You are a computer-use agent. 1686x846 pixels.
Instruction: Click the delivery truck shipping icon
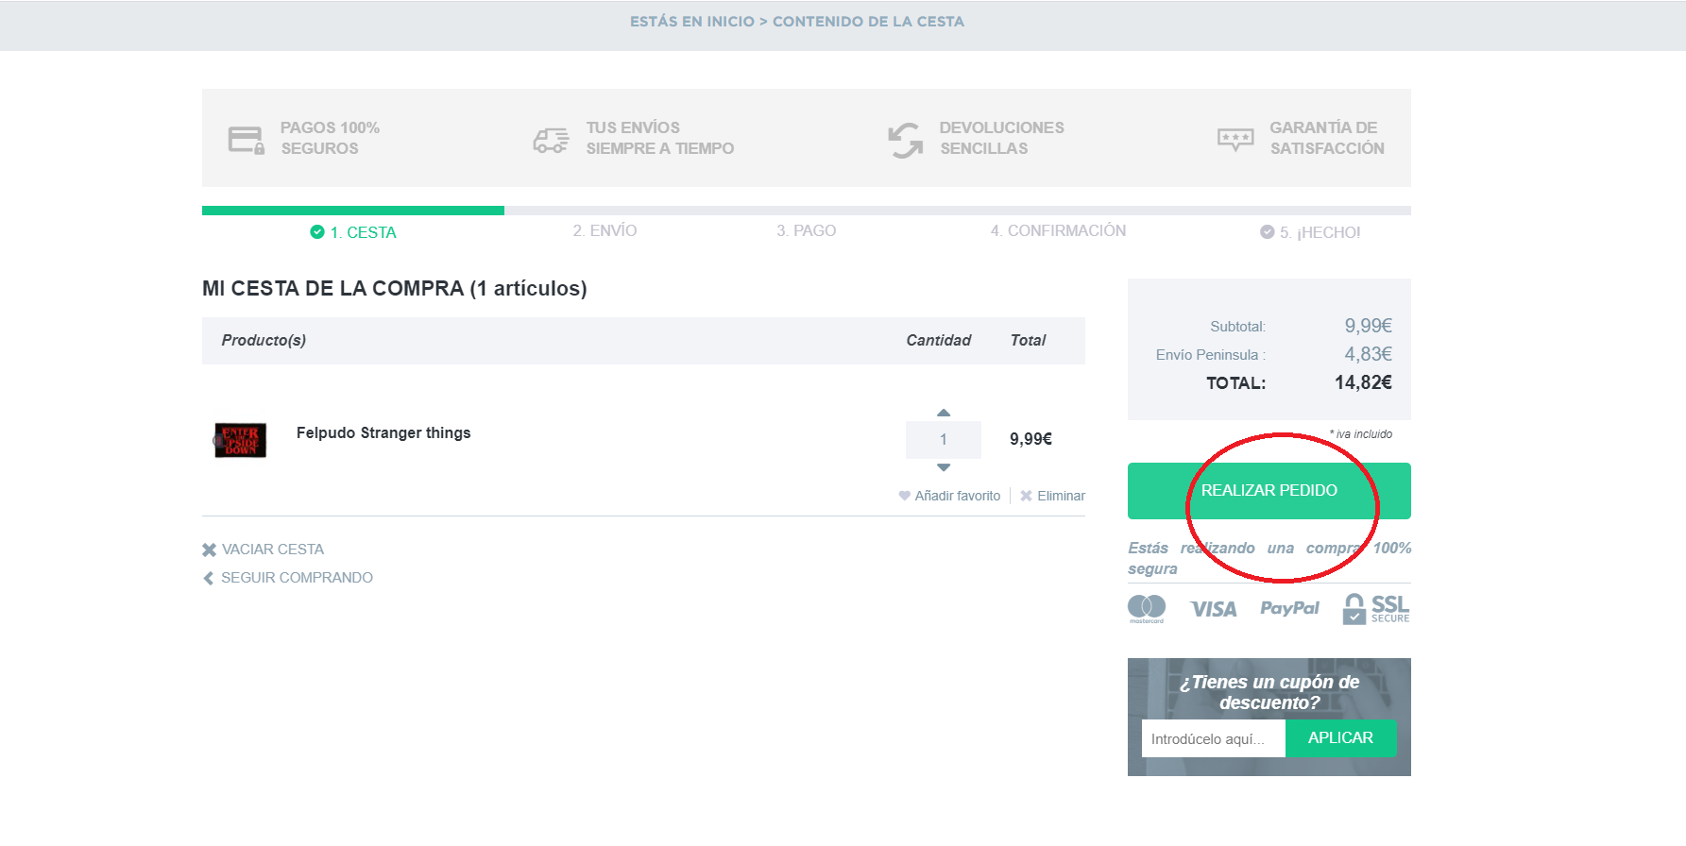[x=551, y=140]
